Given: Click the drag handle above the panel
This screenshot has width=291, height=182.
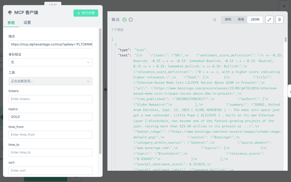Looking at the screenshot, I should [x=53, y=4].
